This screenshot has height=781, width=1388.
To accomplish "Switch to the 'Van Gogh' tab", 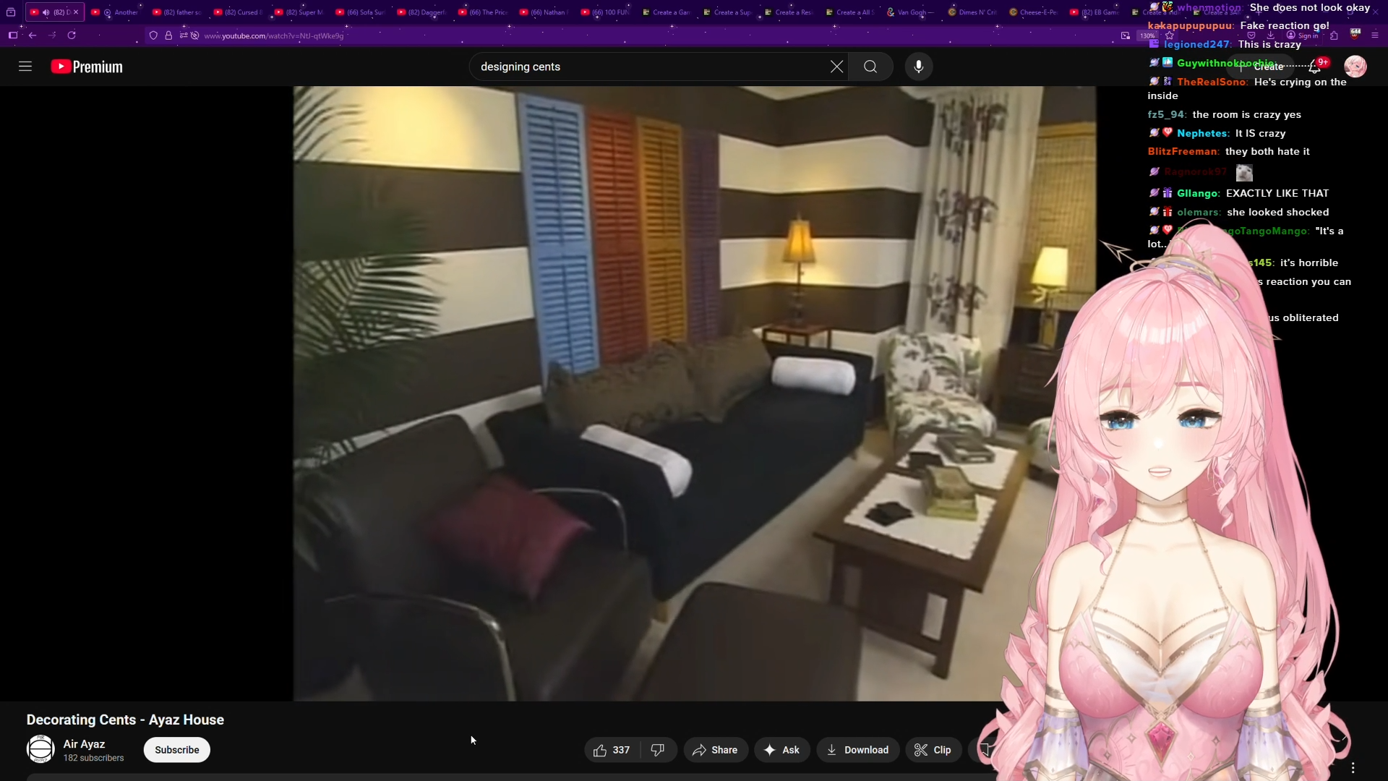I will point(909,12).
